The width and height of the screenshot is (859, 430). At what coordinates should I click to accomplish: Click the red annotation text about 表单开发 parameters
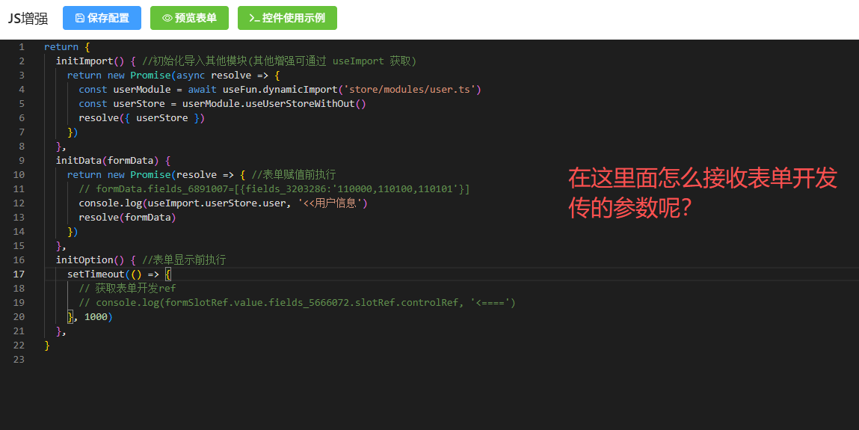coord(702,193)
